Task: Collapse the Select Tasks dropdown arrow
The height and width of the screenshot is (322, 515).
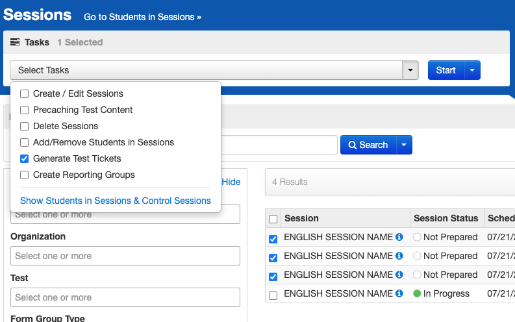Action: tap(410, 70)
